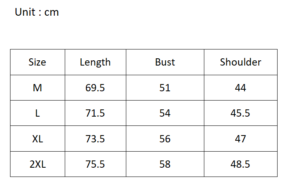This screenshot has width=288, height=187.
Task: Click the 45.5 shoulder cell
Action: pos(241,113)
